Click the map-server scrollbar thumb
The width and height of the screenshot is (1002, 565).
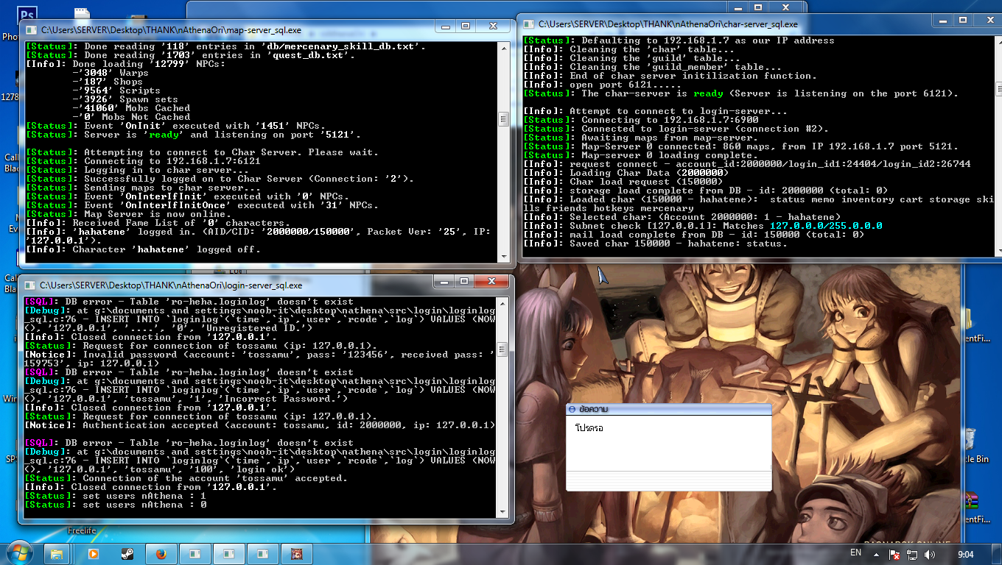click(504, 119)
